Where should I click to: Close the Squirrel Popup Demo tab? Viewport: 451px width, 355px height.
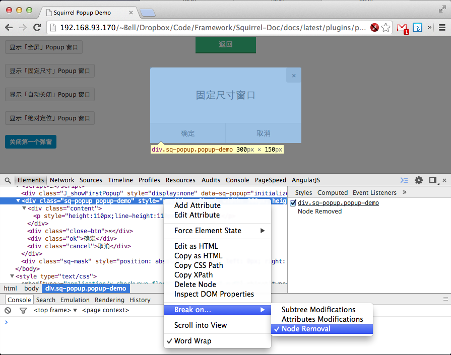[131, 13]
